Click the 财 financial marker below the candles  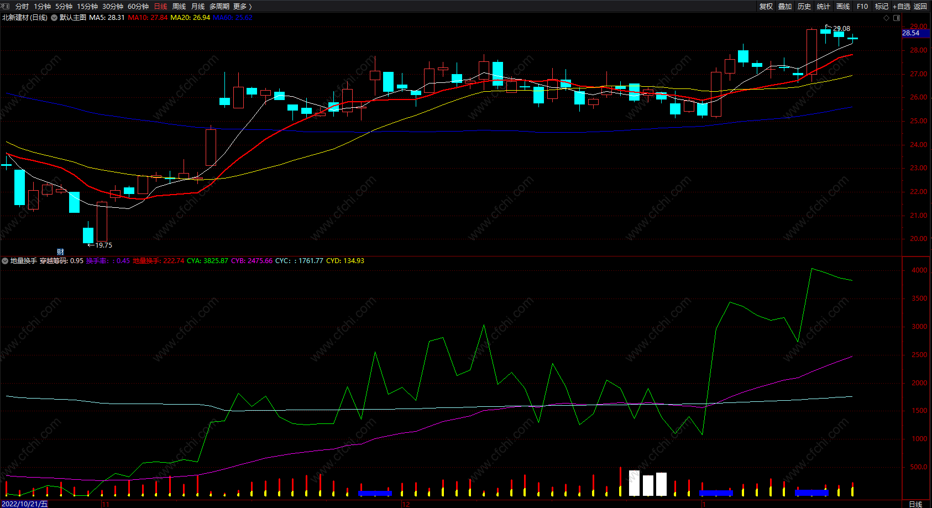coord(60,252)
